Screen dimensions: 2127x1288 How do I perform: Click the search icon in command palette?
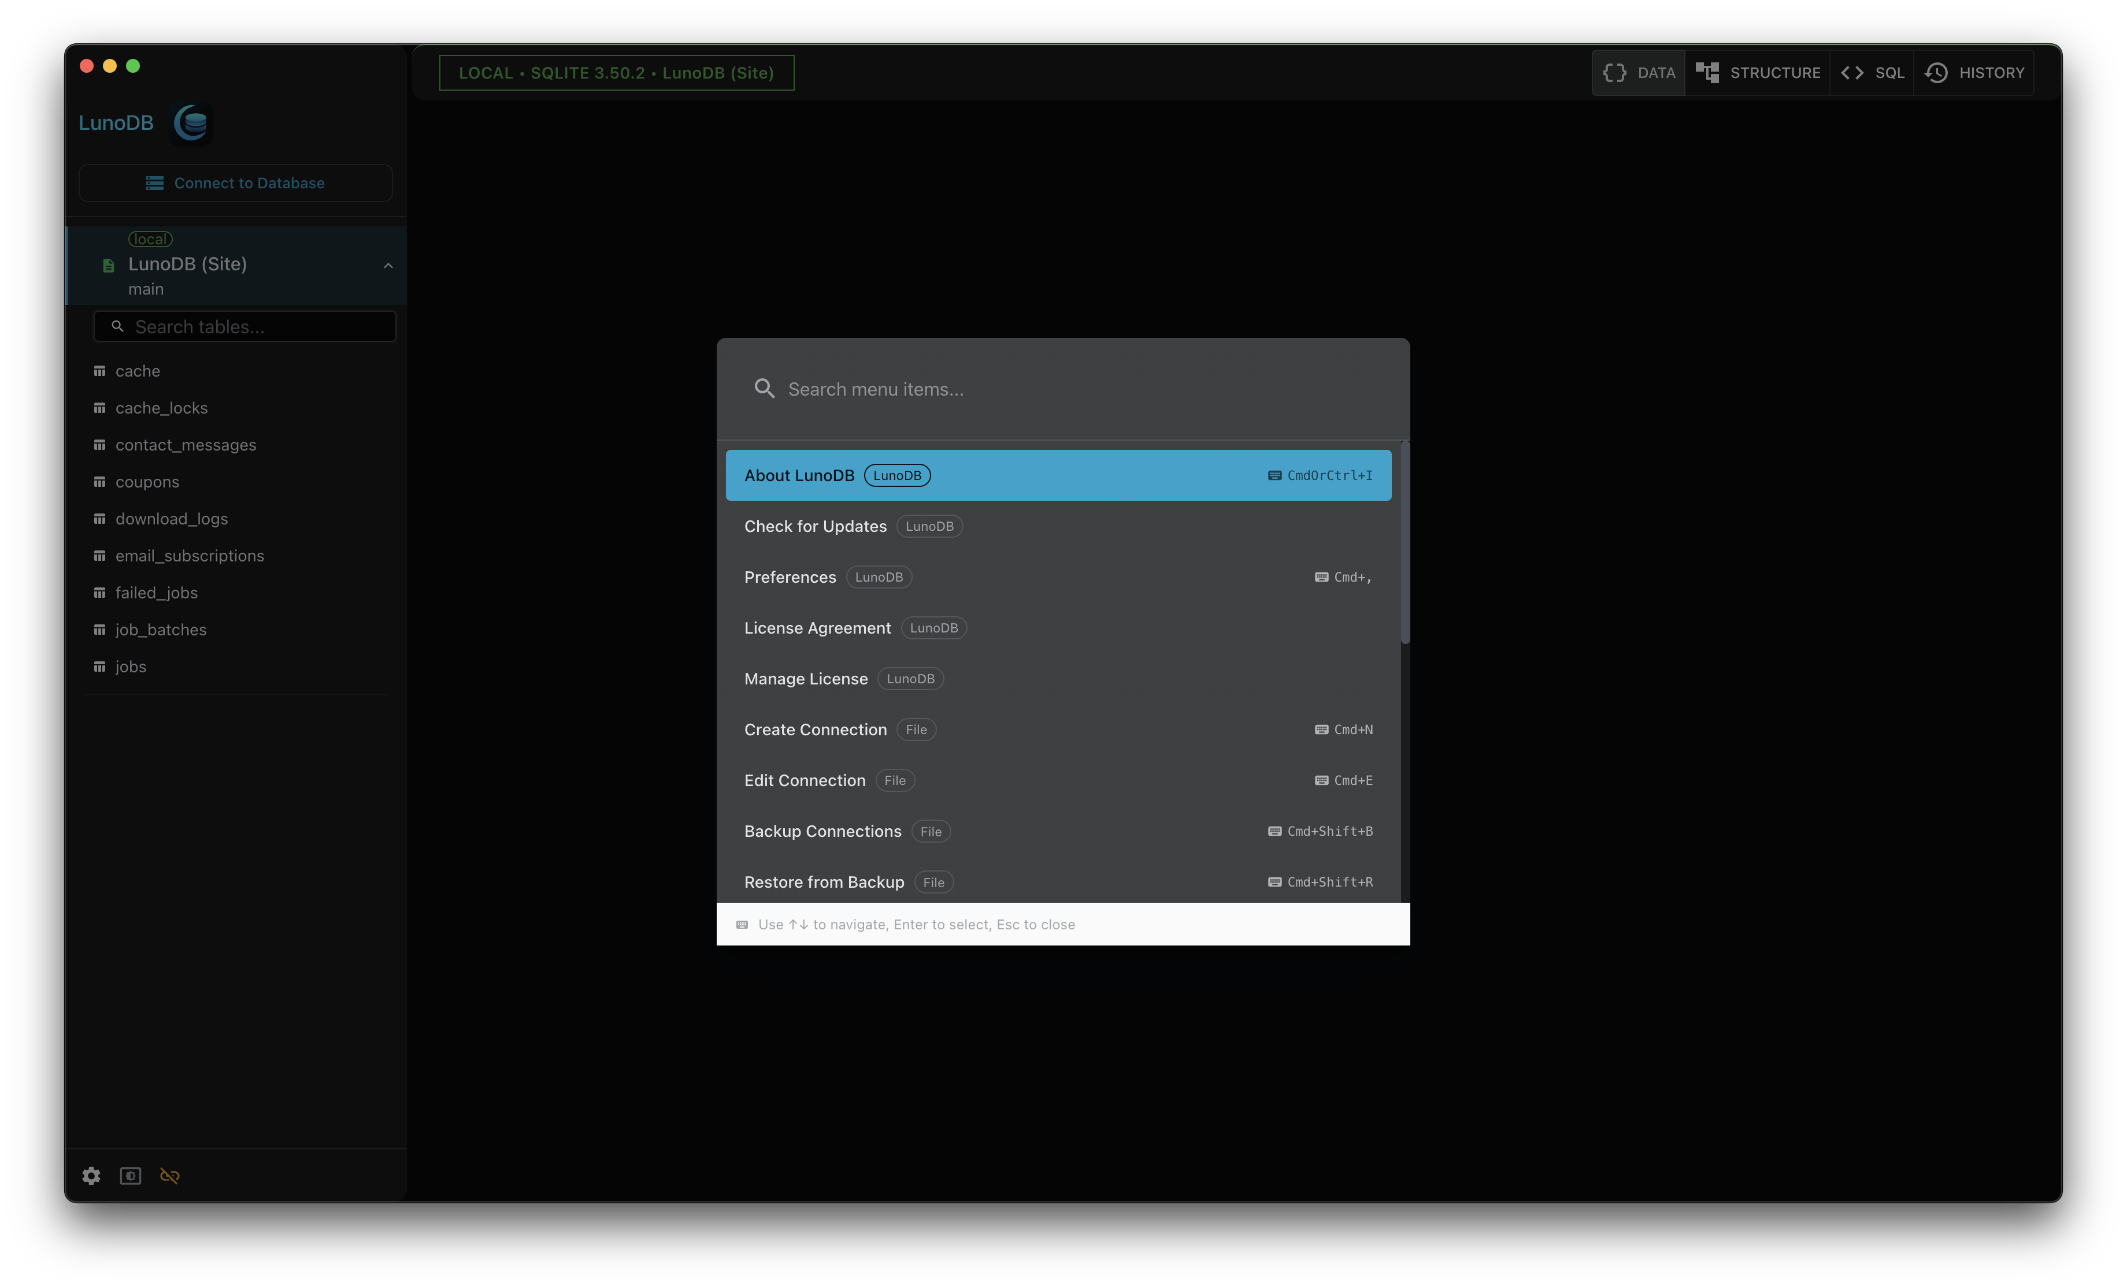764,389
